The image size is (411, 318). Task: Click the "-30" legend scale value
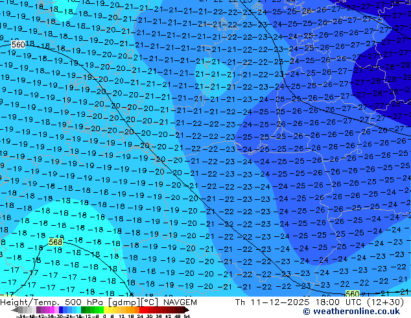click(59, 317)
